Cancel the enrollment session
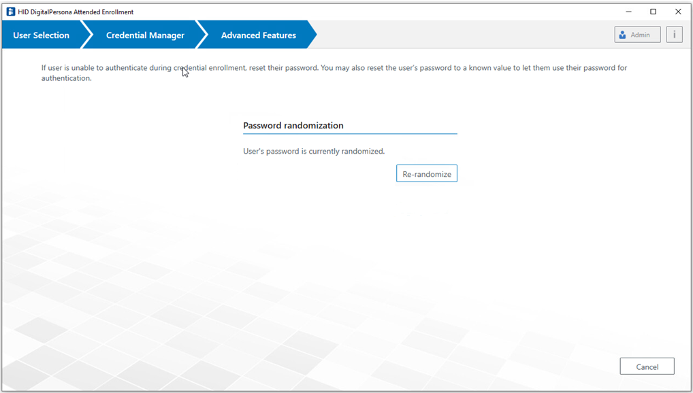This screenshot has height=393, width=693. pyautogui.click(x=647, y=366)
